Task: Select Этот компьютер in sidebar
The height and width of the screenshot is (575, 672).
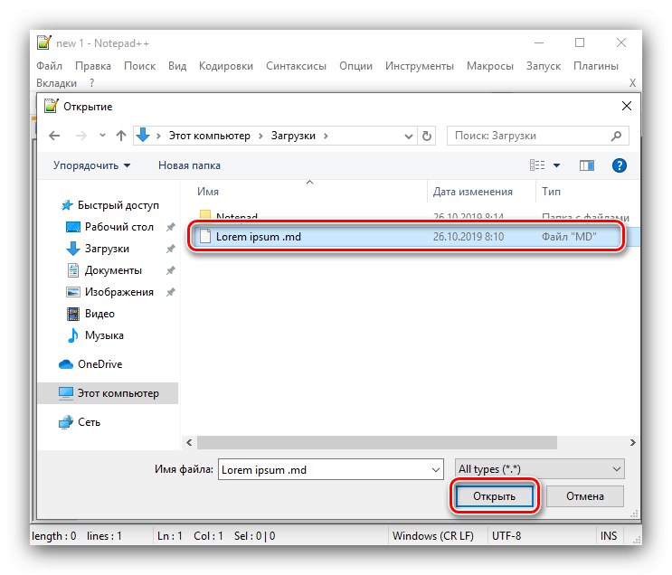Action: point(109,393)
